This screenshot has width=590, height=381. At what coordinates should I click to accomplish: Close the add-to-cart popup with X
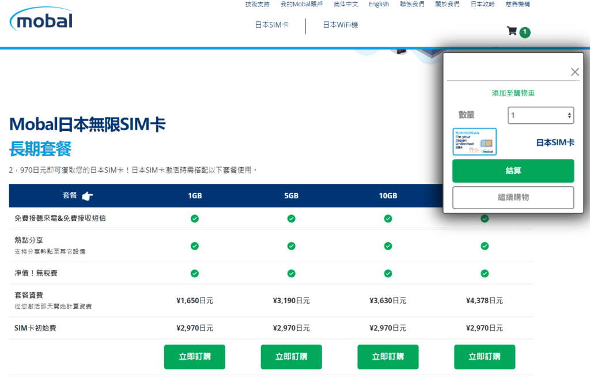pos(574,72)
